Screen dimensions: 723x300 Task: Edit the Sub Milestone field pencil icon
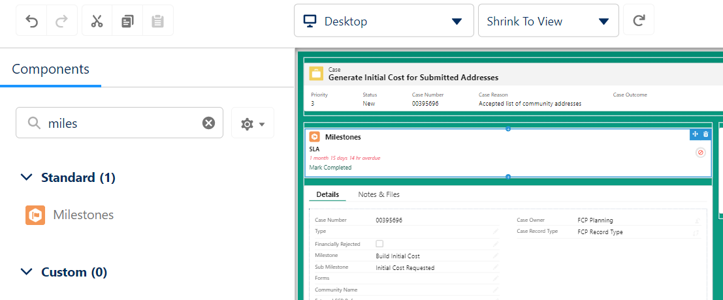[496, 267]
